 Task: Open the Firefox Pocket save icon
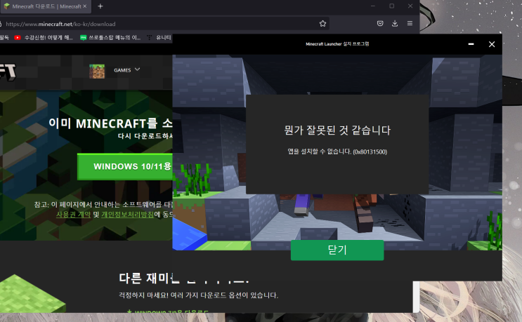point(380,24)
